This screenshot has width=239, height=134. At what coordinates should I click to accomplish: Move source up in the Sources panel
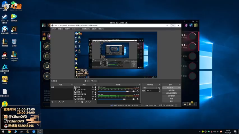86,102
